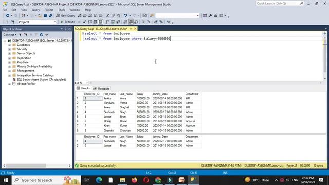The height and width of the screenshot is (185, 329).
Task: Open the Edit menu
Action: pos(14,10)
